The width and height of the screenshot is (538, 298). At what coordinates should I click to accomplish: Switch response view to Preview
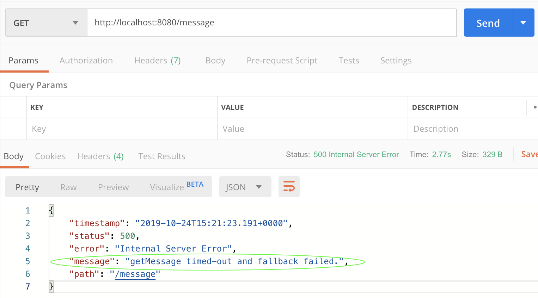click(x=113, y=187)
